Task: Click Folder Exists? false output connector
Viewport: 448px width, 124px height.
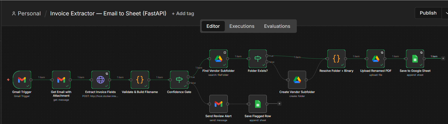Action: pyautogui.click(x=267, y=62)
